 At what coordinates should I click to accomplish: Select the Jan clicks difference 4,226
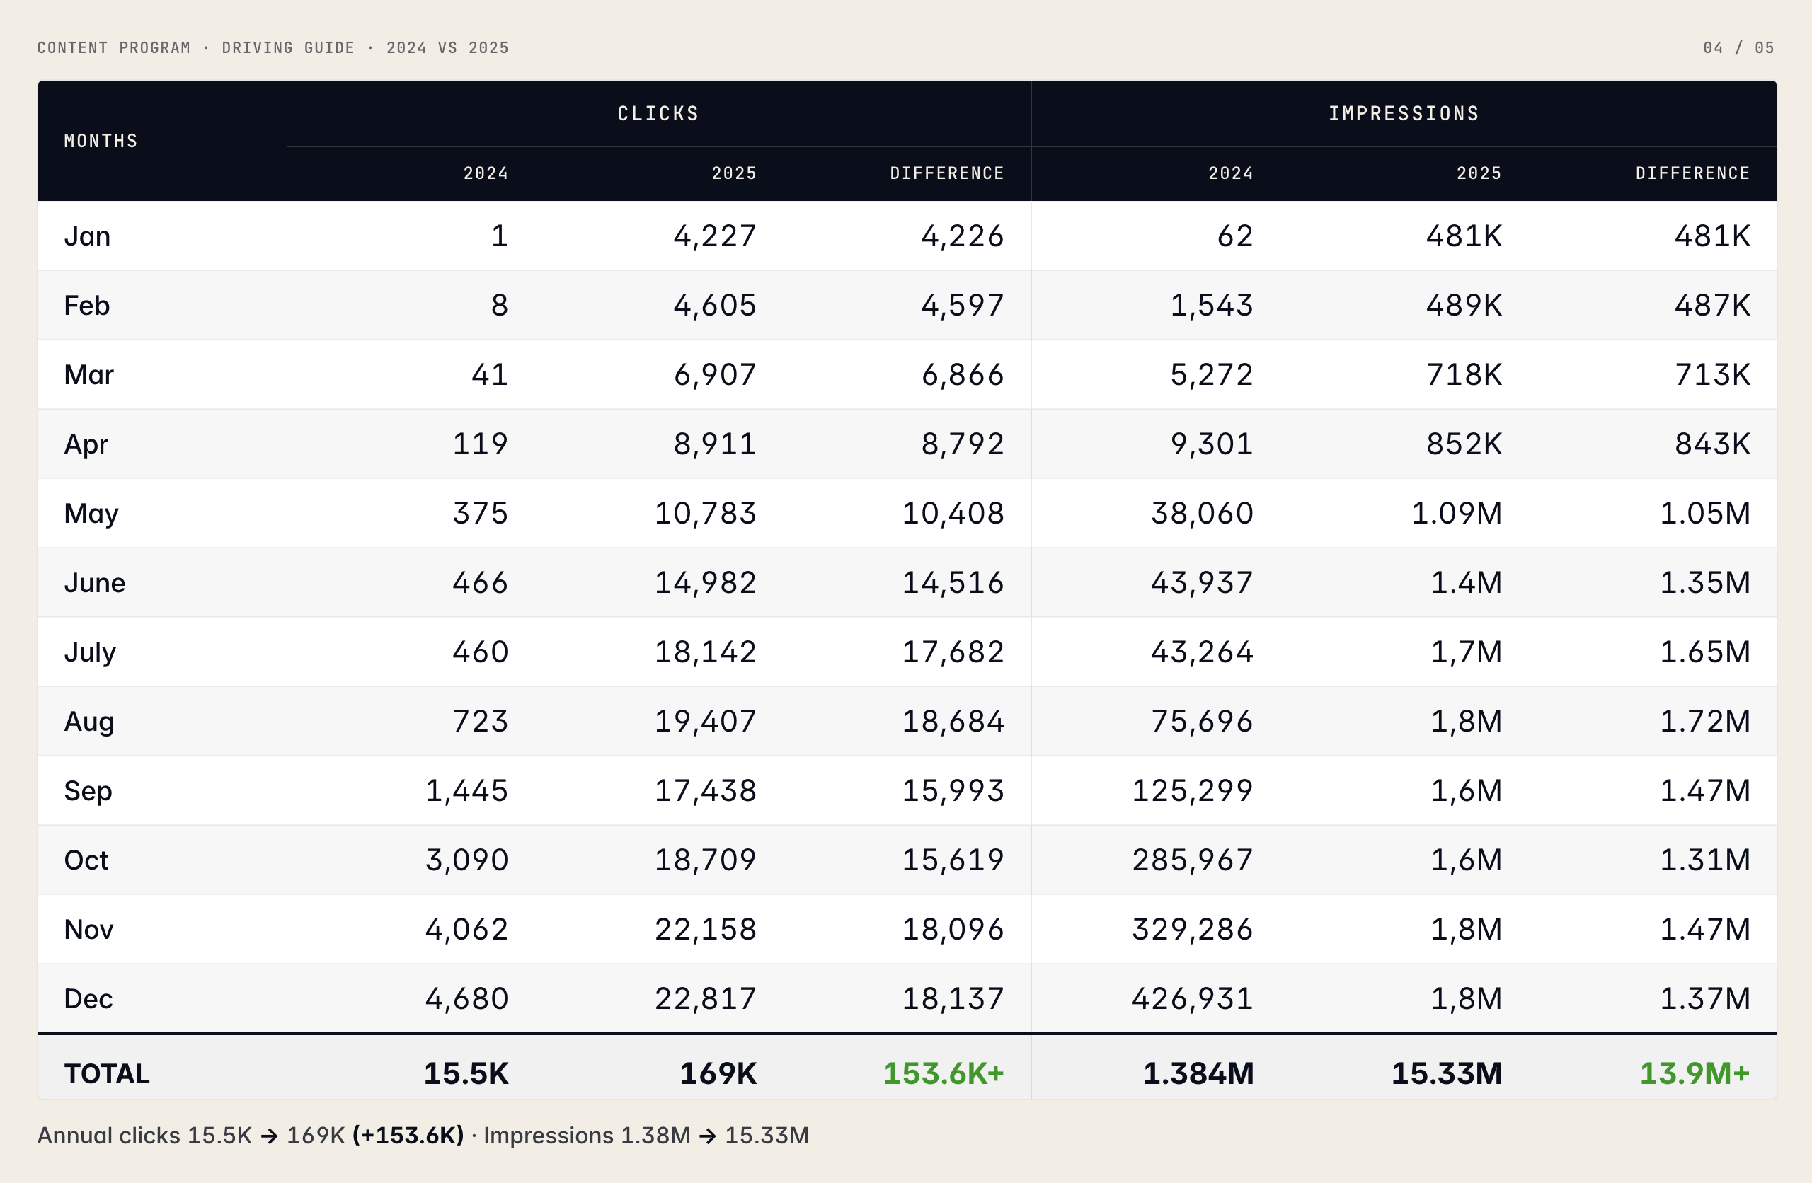[963, 236]
